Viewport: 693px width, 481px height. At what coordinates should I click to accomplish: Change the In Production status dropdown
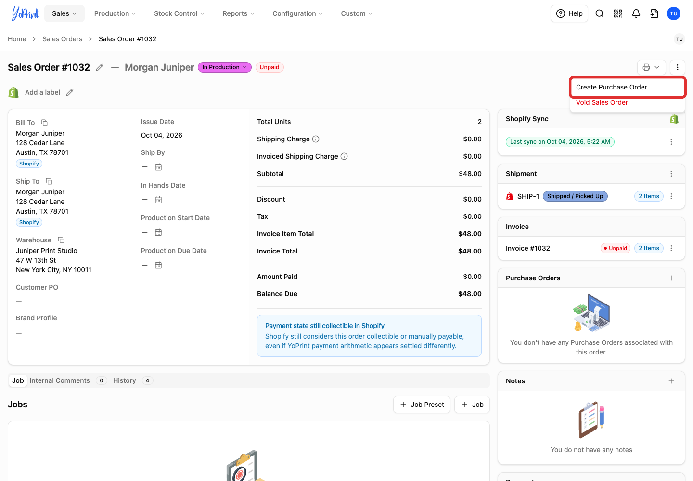[x=225, y=67]
